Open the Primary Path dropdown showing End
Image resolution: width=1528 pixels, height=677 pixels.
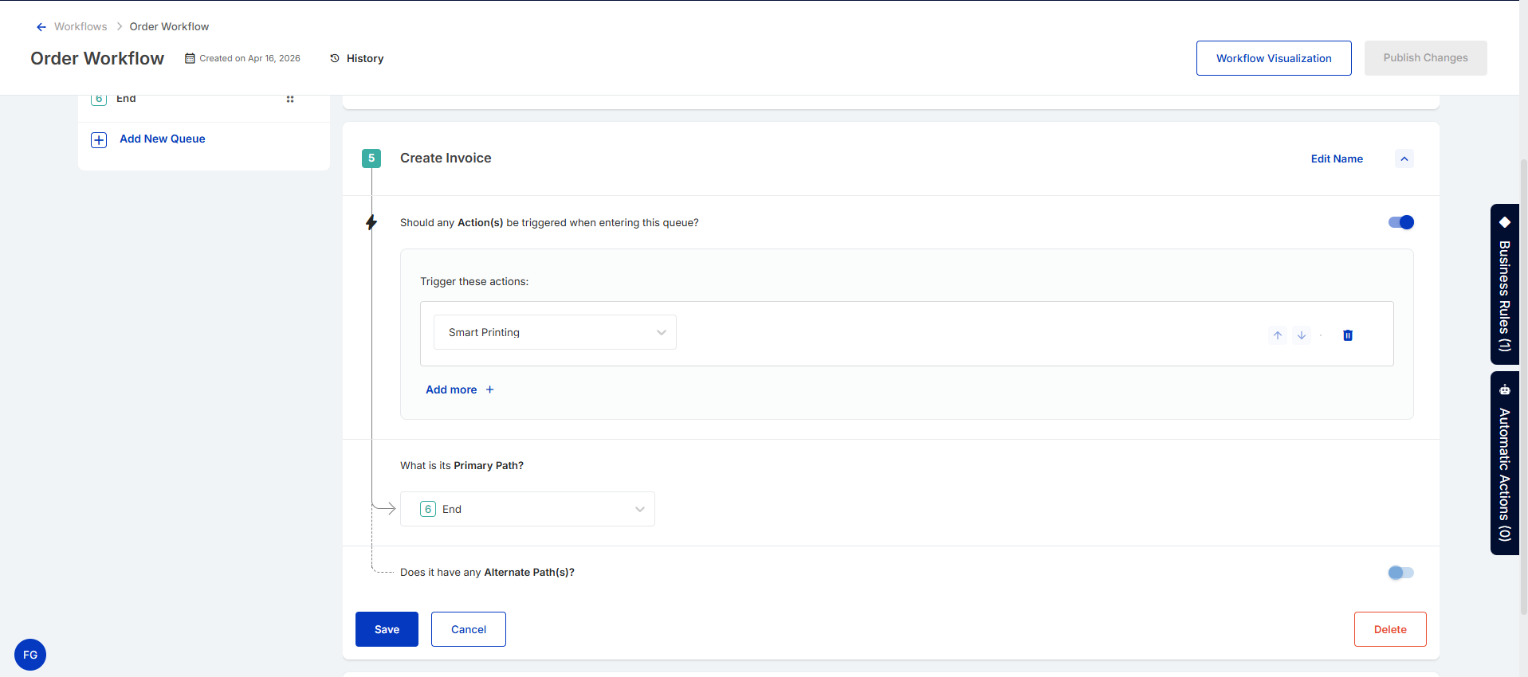point(528,509)
